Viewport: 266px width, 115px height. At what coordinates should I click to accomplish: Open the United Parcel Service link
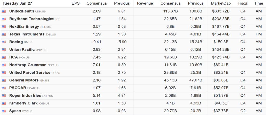point(30,73)
